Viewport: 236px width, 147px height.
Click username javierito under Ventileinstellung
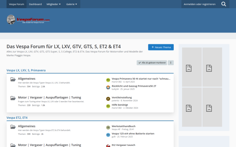point(115,100)
